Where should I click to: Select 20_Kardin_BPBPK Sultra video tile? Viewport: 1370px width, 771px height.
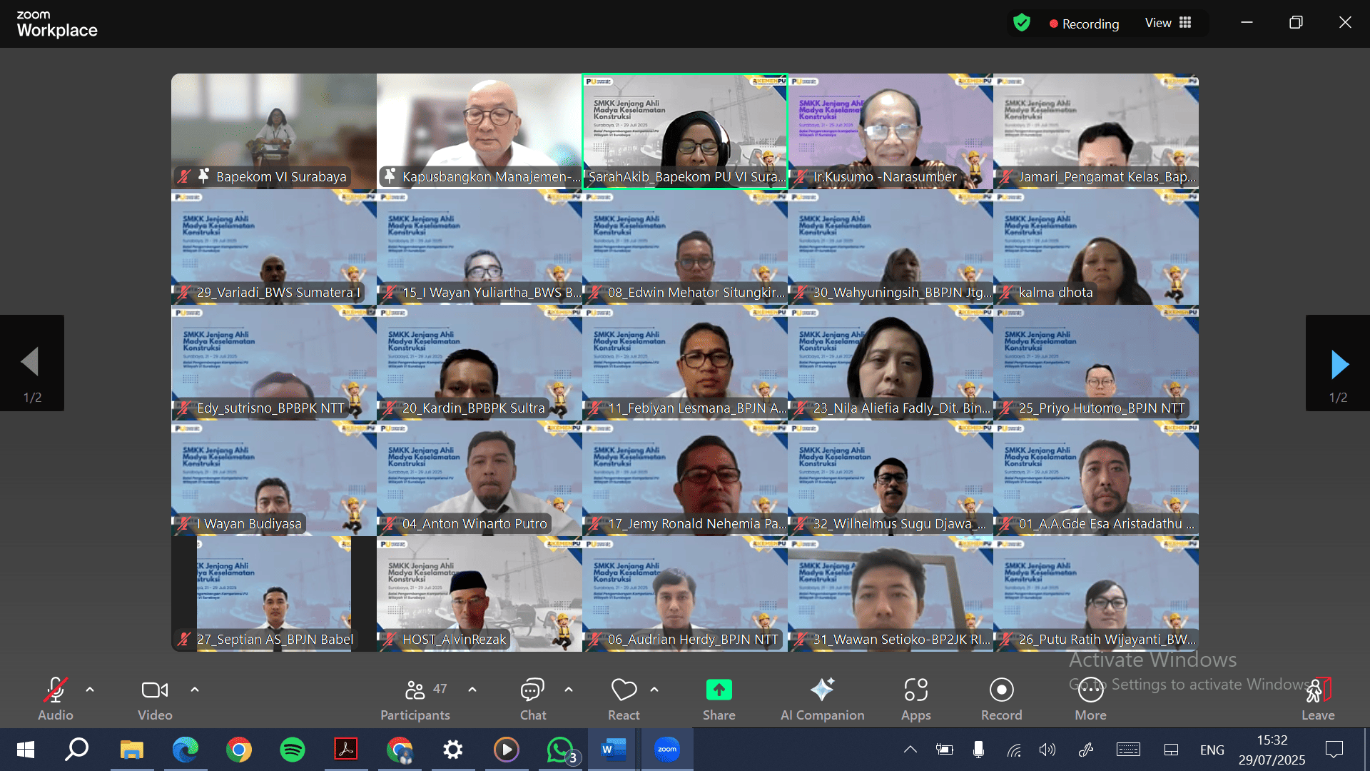[479, 363]
